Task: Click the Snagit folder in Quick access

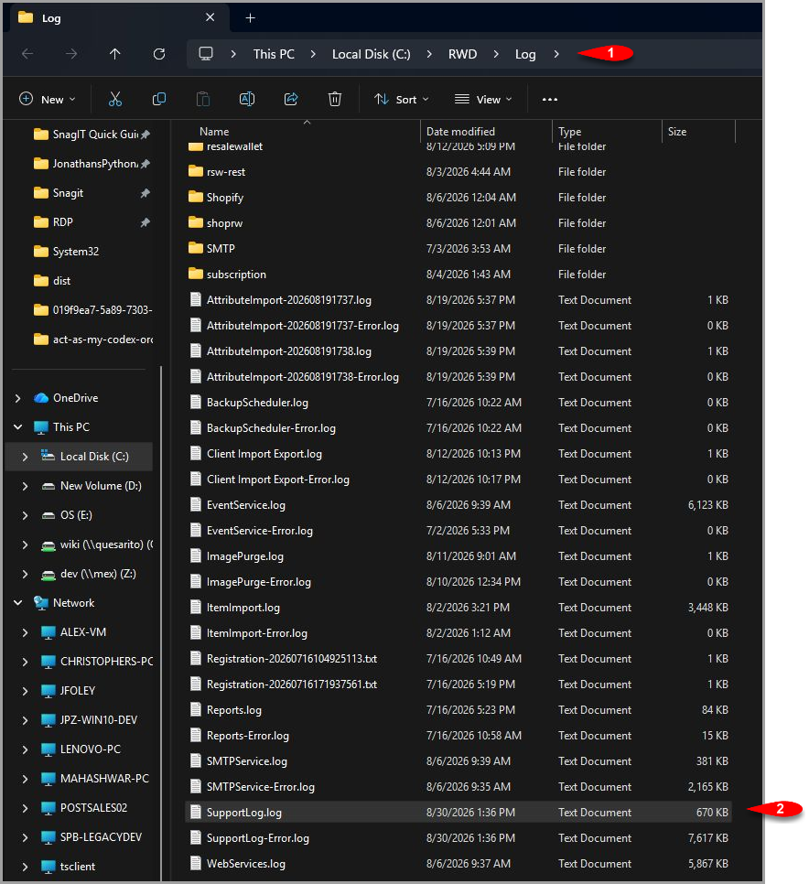Action: click(x=69, y=193)
